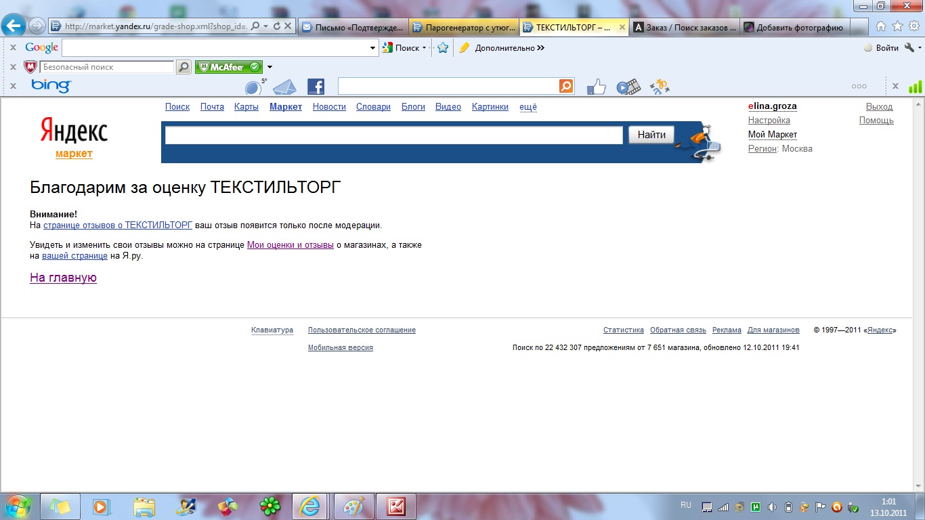Open the IE Tools gear icon
Viewport: 925px width, 520px height.
pyautogui.click(x=913, y=26)
